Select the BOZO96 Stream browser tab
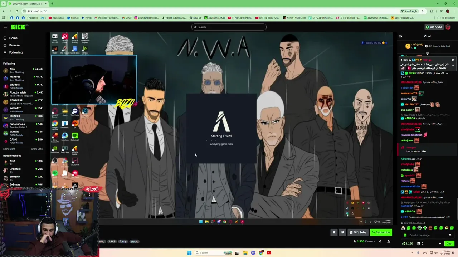The image size is (458, 257). [x=27, y=4]
